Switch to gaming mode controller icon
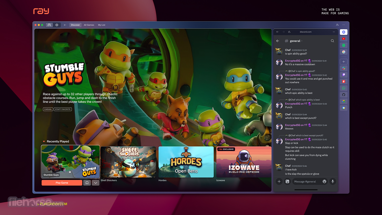 [49, 25]
